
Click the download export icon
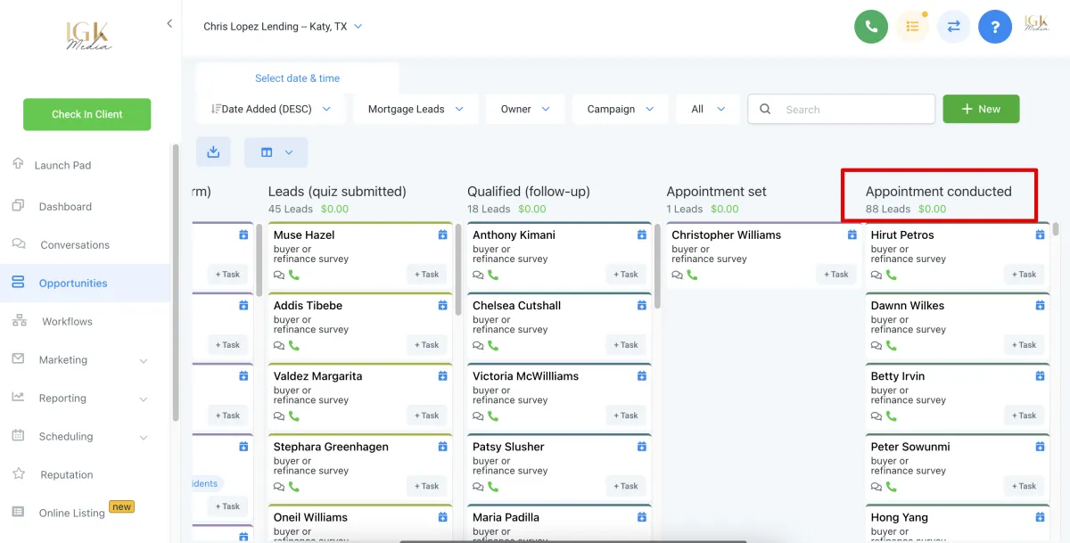pos(213,152)
